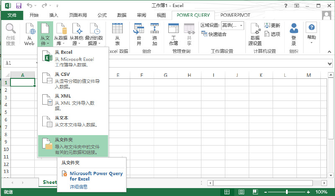Click the Excel application icon in title bar

pyautogui.click(x=8, y=6)
